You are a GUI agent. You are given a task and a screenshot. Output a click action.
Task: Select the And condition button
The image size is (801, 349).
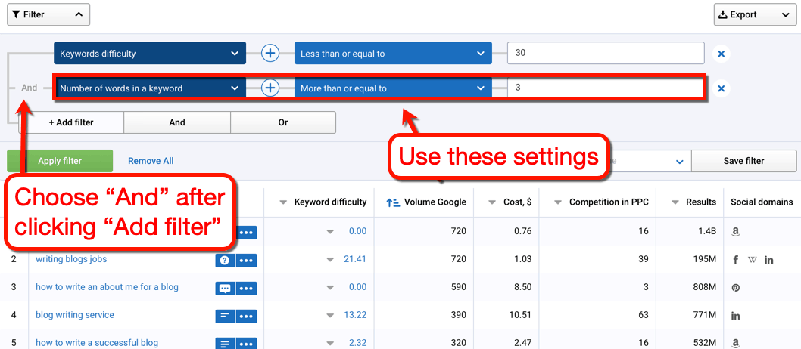tap(176, 122)
